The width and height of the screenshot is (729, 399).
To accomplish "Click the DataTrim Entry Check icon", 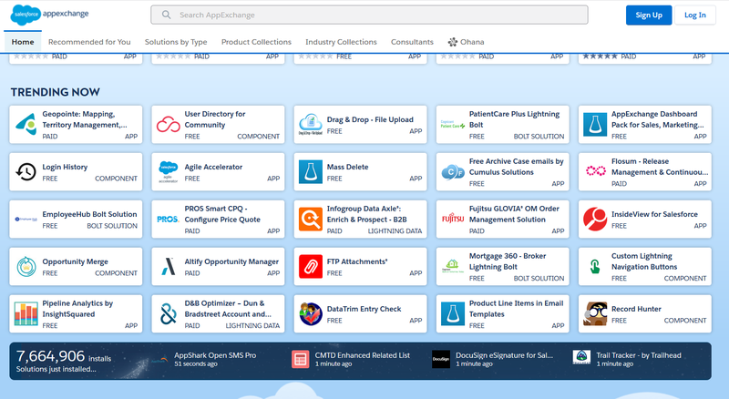I will coord(311,314).
